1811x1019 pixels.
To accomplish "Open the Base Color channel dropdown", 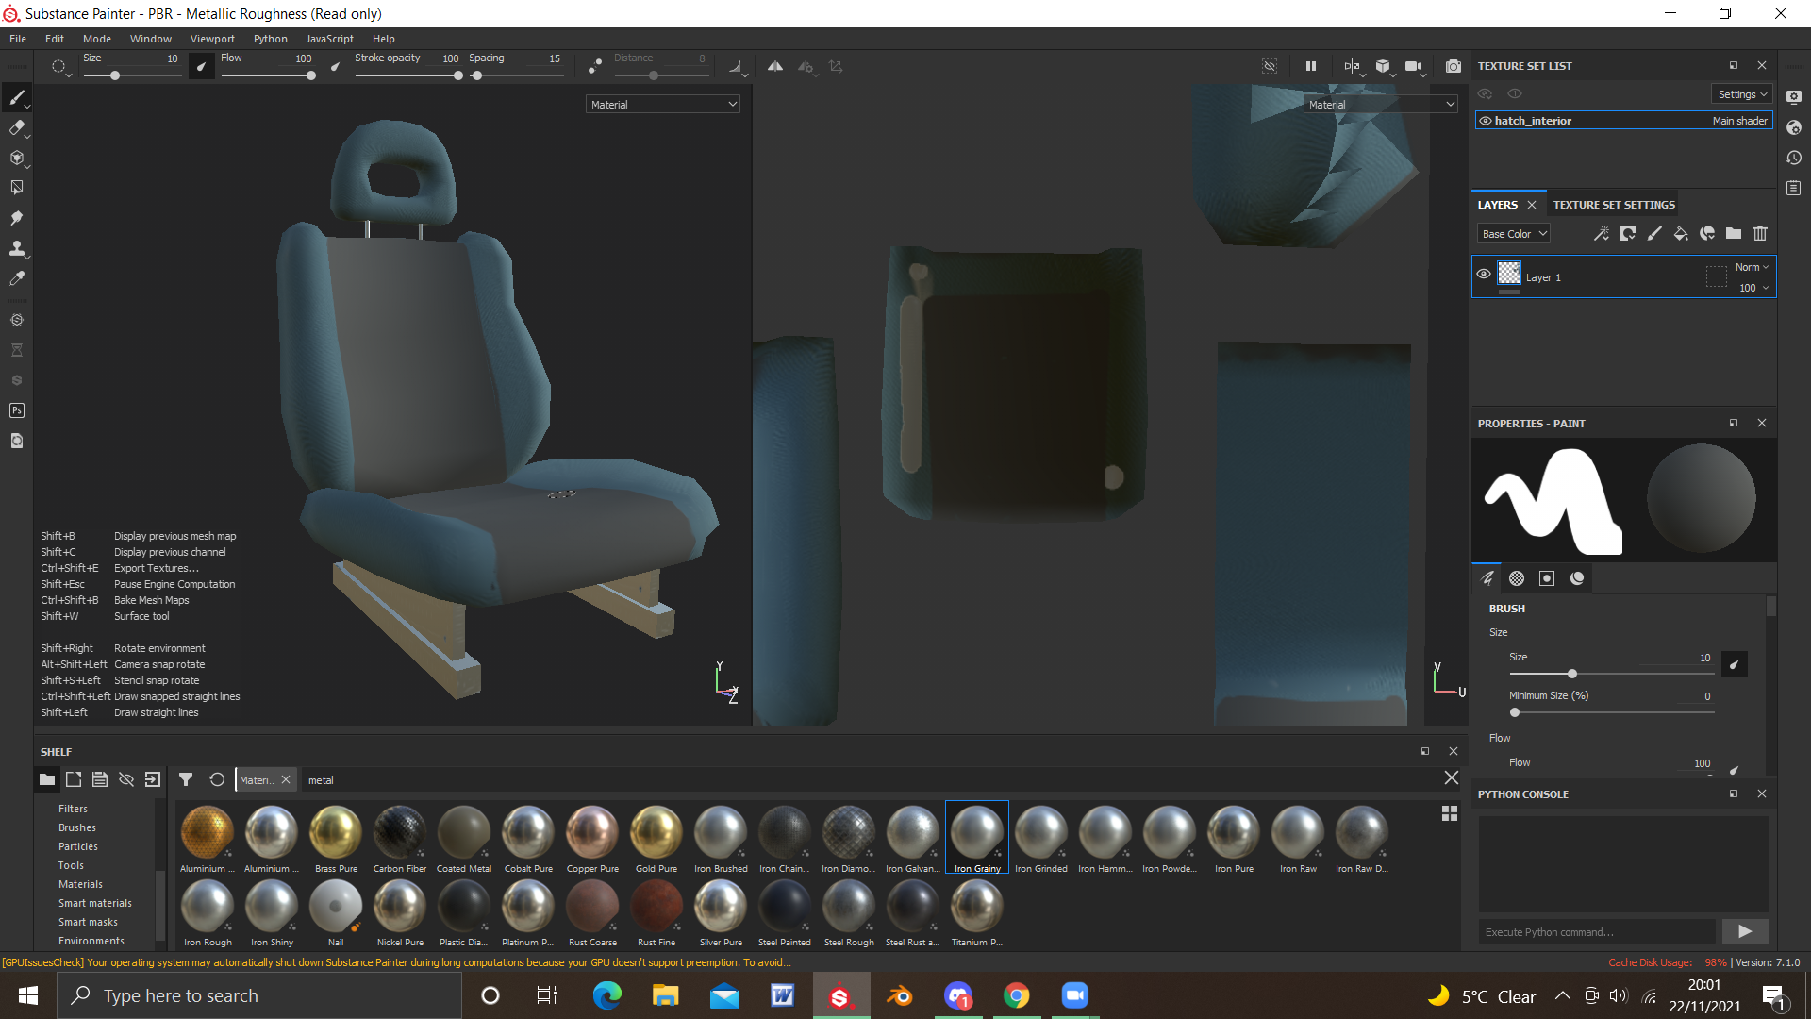I will coord(1513,234).
